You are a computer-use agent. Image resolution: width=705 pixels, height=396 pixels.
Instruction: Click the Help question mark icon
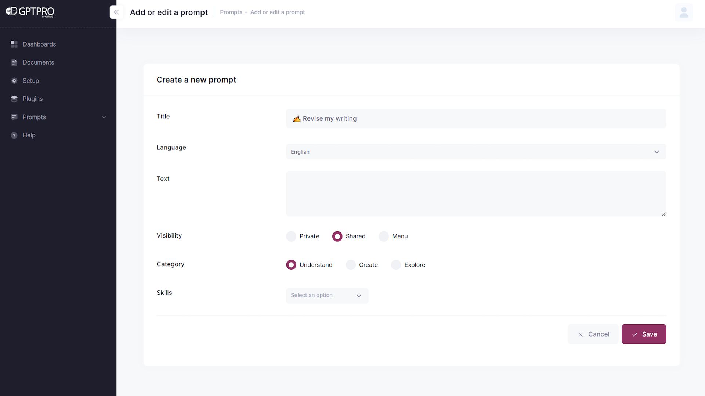(x=14, y=135)
